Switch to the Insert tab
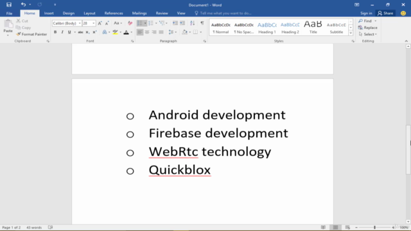 pyautogui.click(x=49, y=13)
